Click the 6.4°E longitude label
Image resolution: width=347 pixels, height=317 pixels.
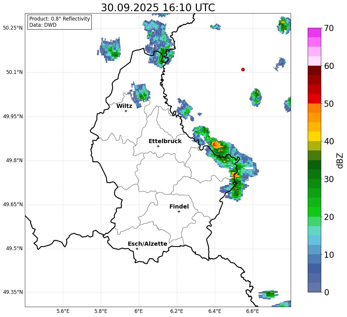(x=215, y=311)
